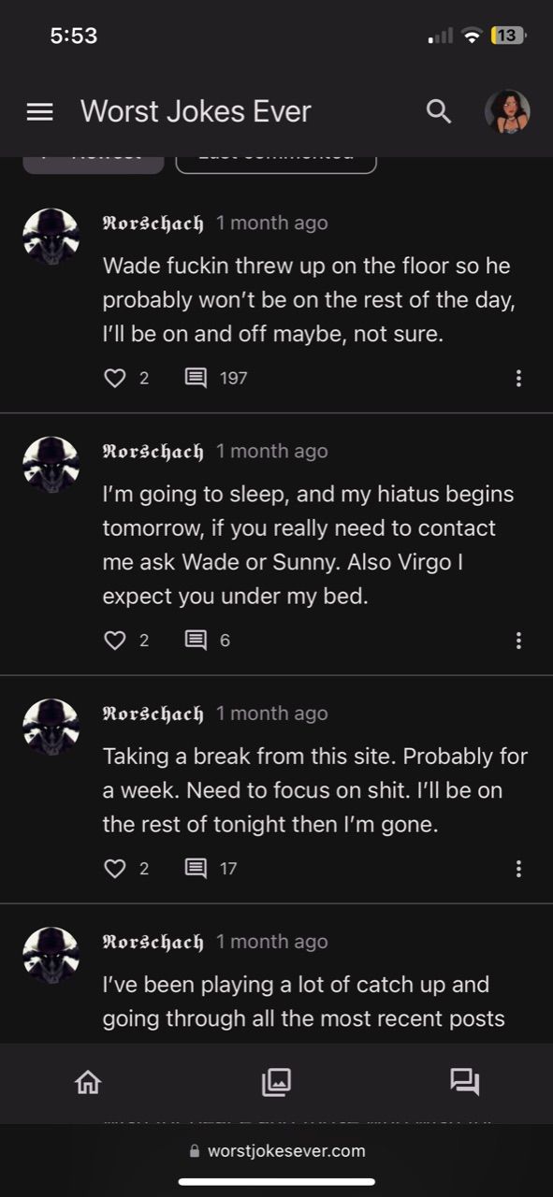Like the hiatus begins tomorrow post
This screenshot has height=1197, width=553.
[x=114, y=641]
